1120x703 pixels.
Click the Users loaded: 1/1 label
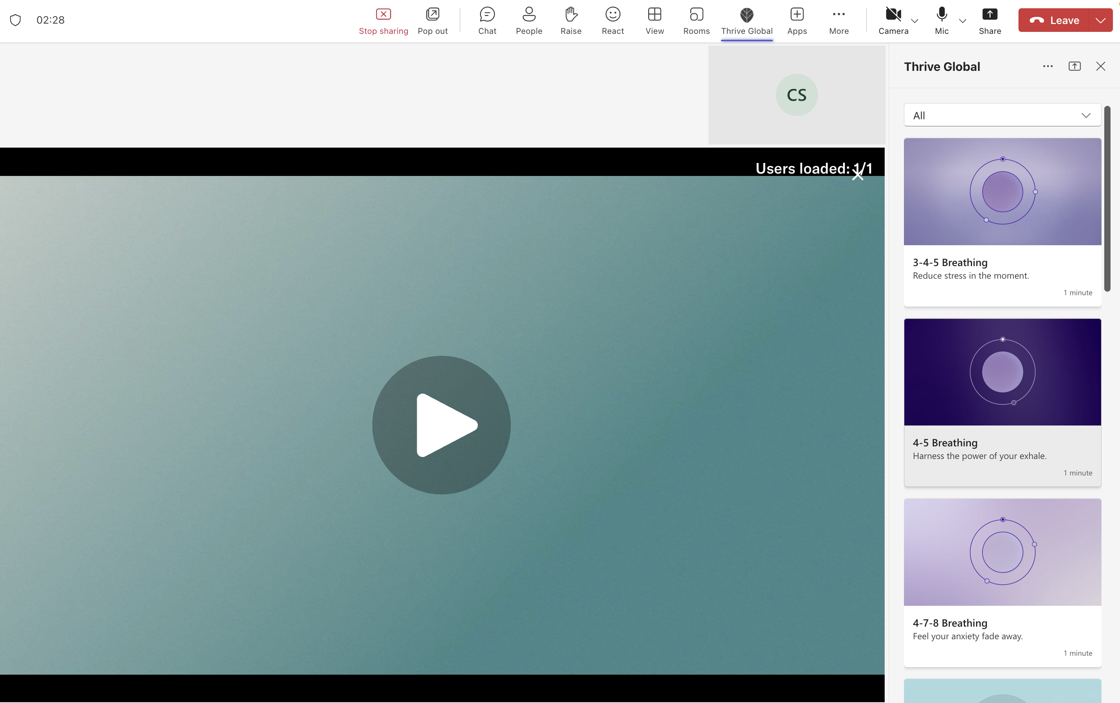[x=814, y=168]
